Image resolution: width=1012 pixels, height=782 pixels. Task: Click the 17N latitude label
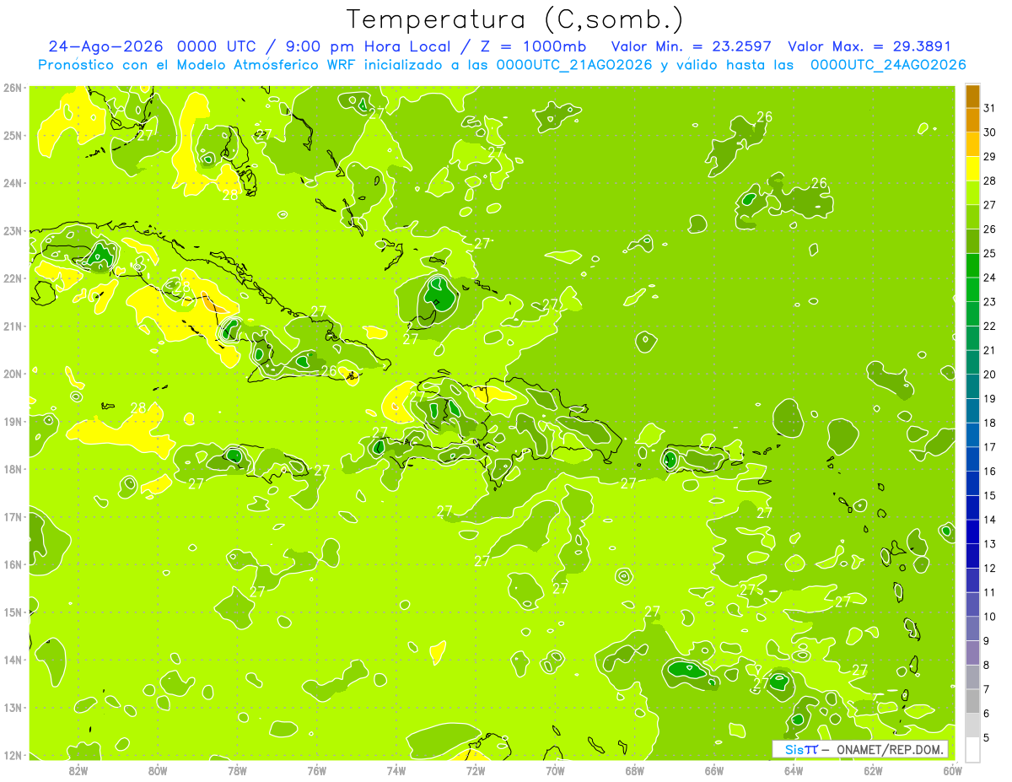pos(13,516)
